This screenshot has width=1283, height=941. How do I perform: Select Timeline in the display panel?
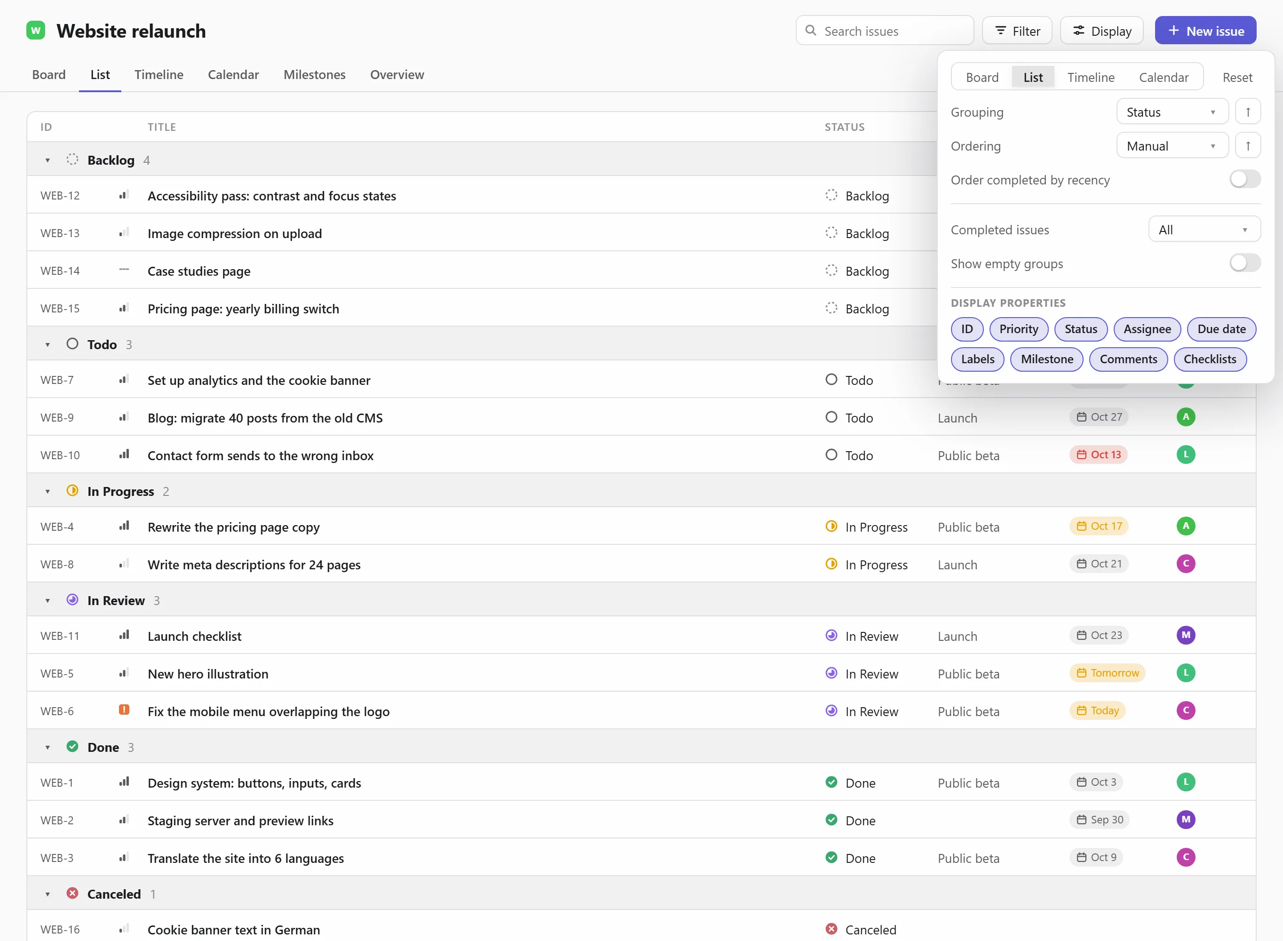click(1090, 77)
